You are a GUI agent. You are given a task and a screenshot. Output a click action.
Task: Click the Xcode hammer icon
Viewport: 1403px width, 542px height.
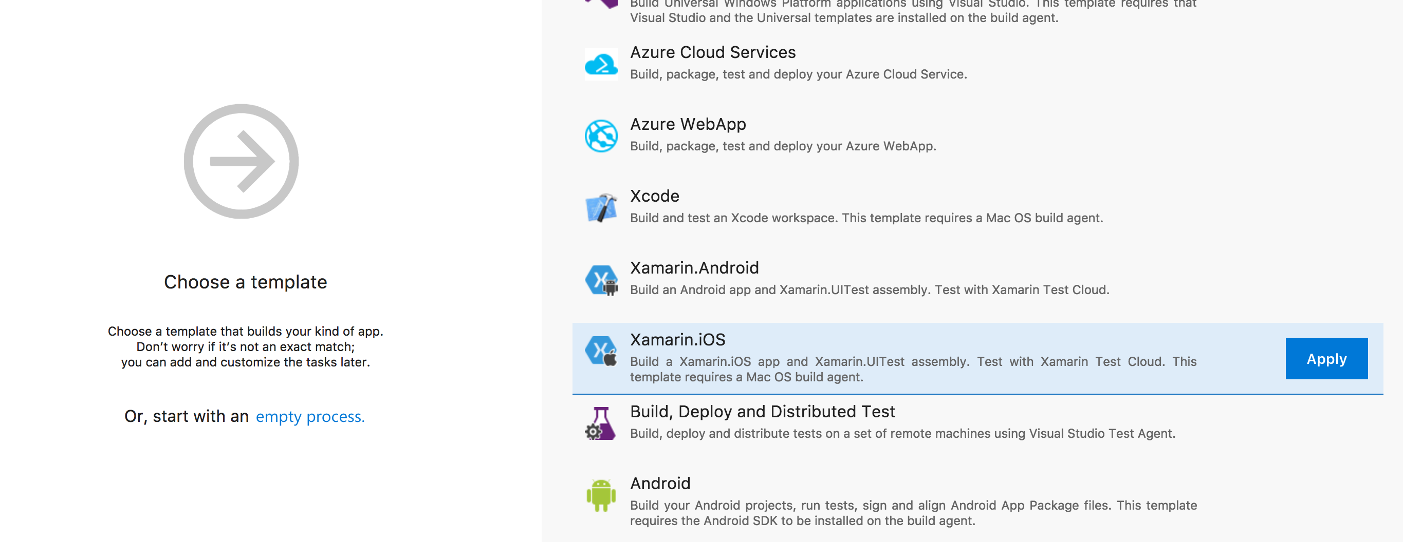point(600,206)
